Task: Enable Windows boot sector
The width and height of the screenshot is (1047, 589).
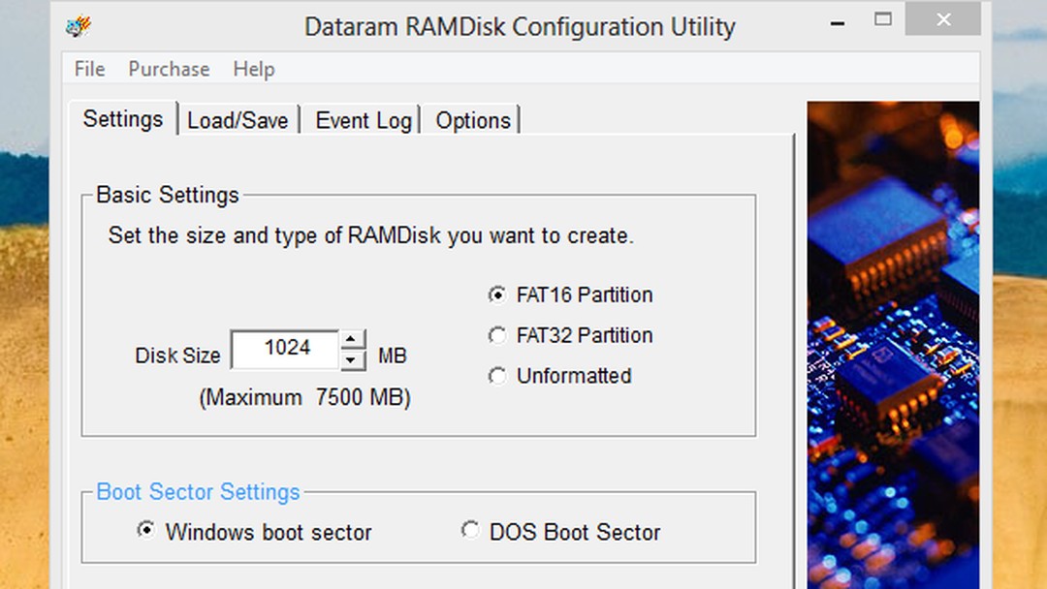Action: click(x=146, y=530)
